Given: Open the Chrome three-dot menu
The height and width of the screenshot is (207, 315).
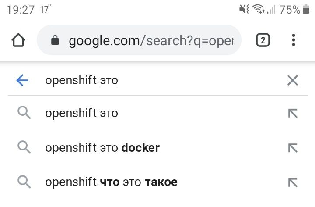Looking at the screenshot, I should pos(293,40).
